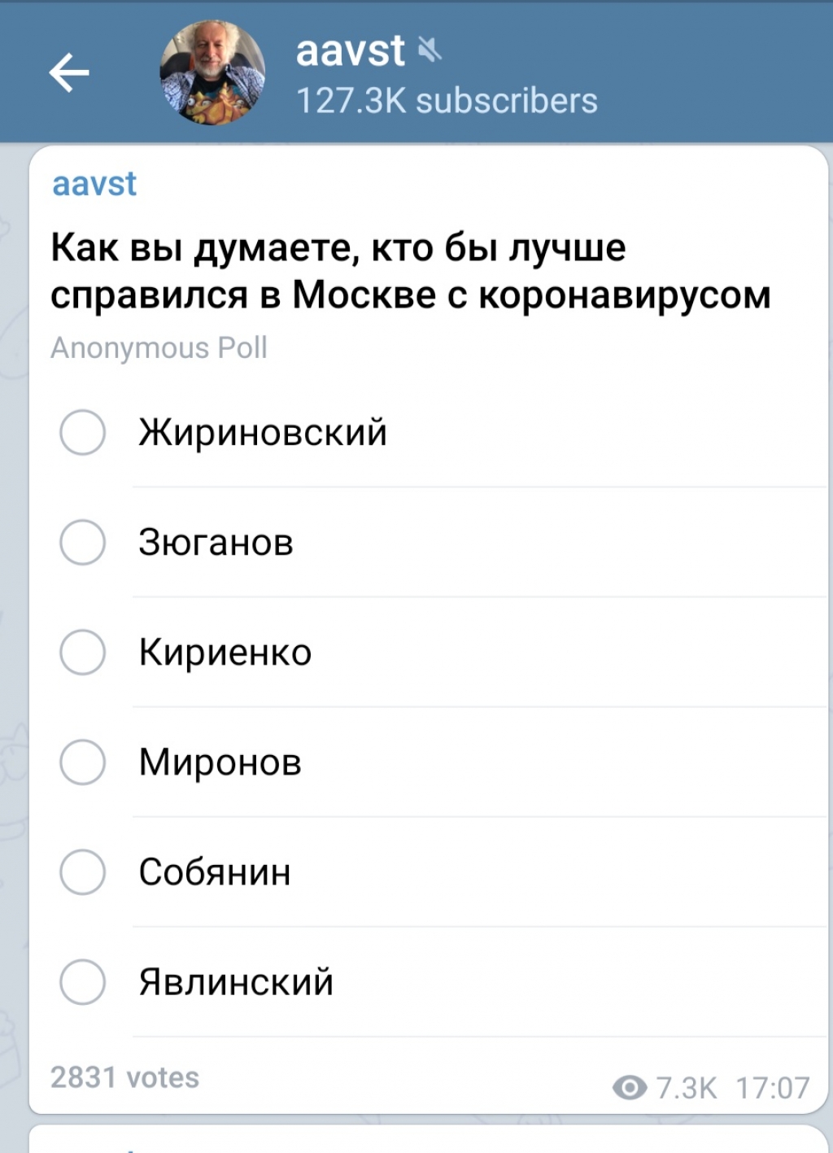Select the Зюганов radio option
The image size is (833, 1153).
pyautogui.click(x=82, y=542)
